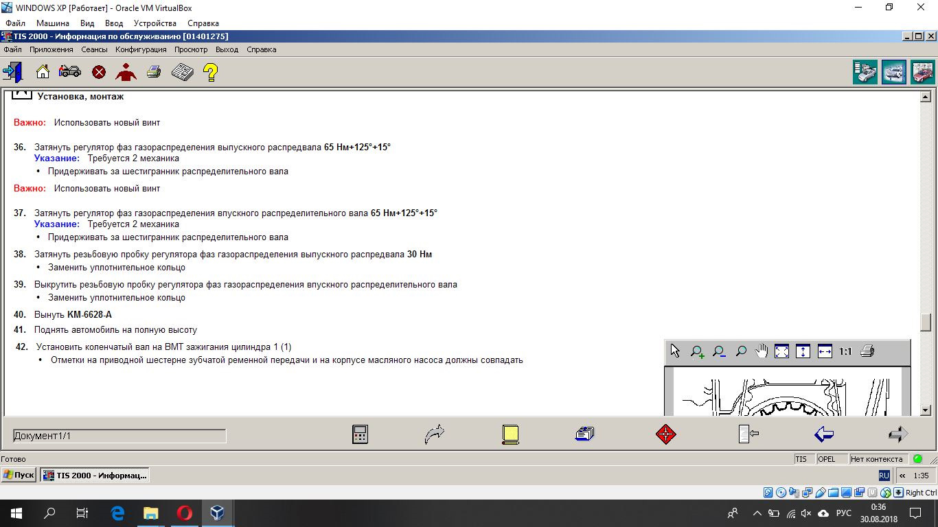Open Конфигурация menu
The height and width of the screenshot is (527, 938).
point(141,49)
